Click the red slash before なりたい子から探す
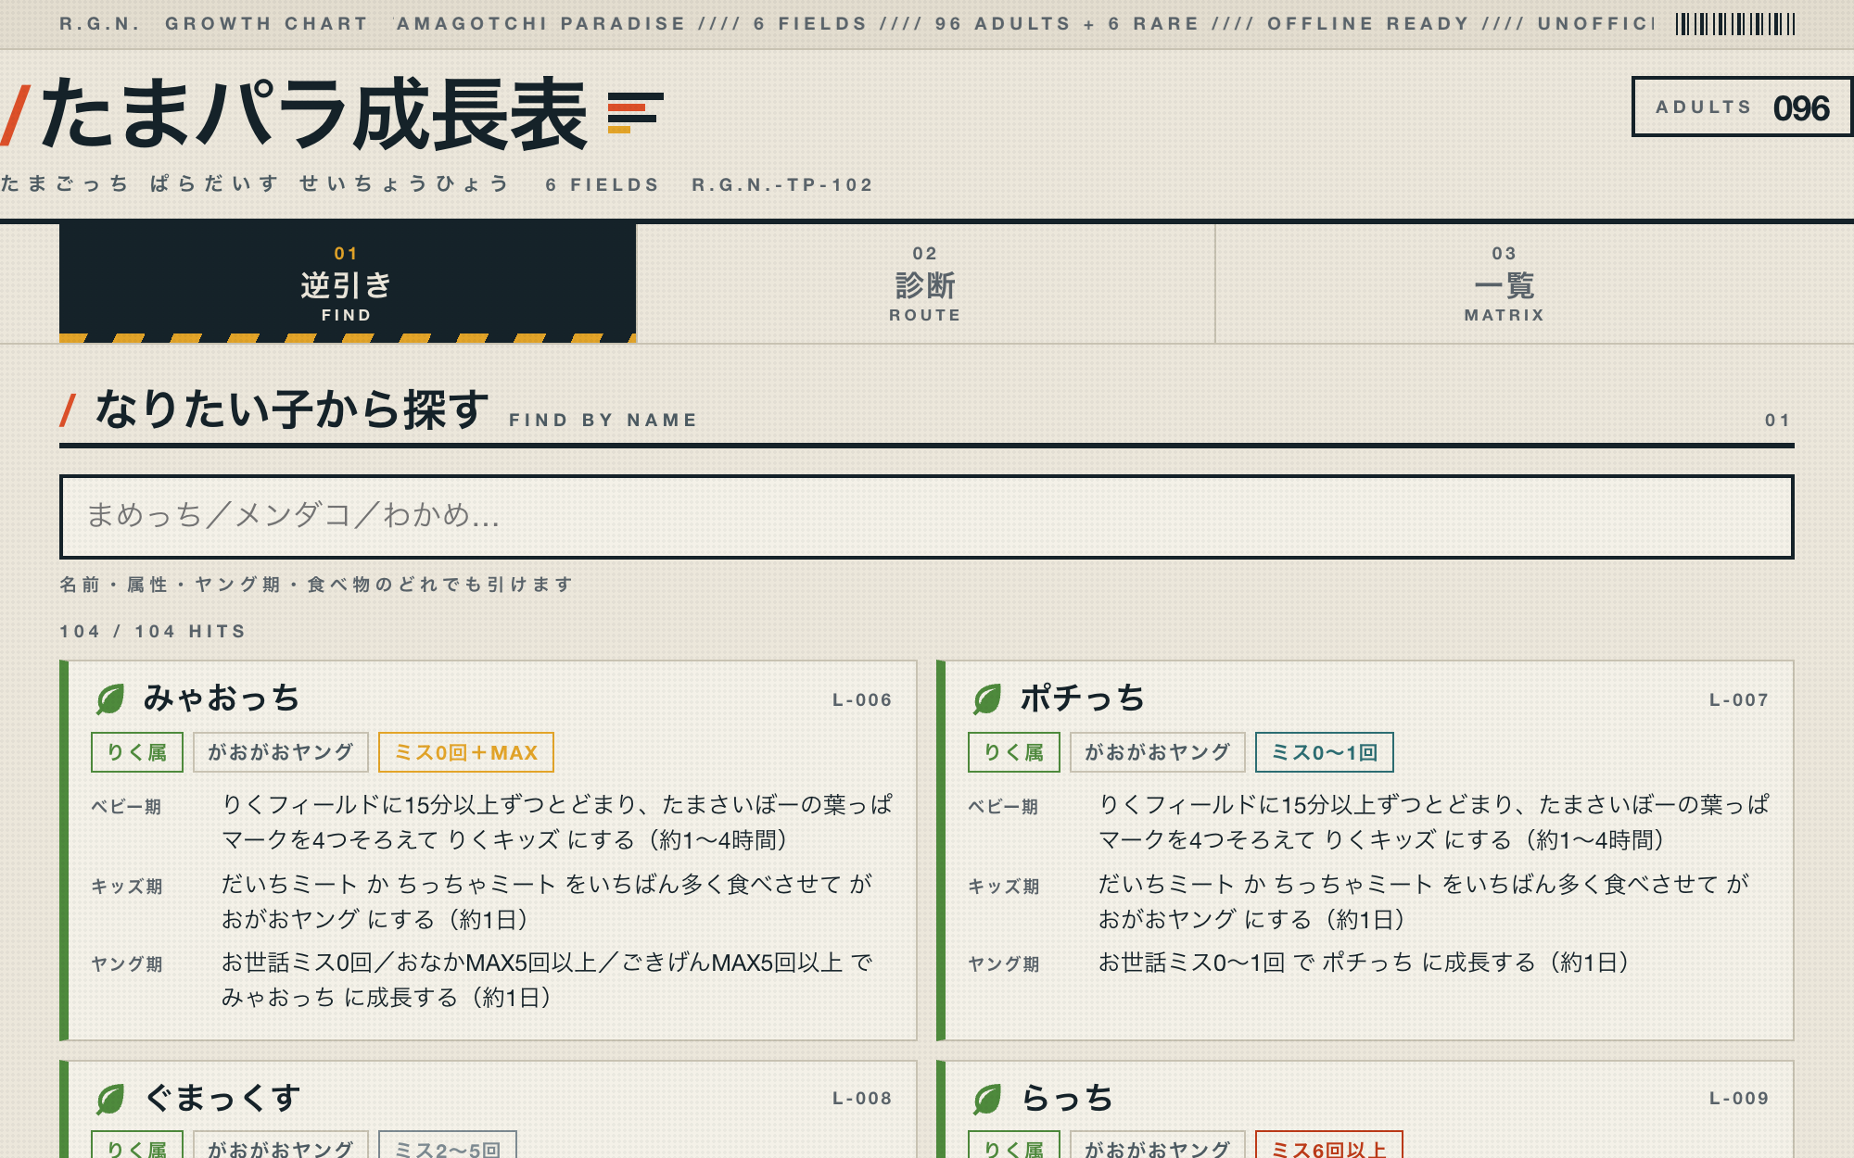Viewport: 1854px width, 1158px height. (68, 410)
